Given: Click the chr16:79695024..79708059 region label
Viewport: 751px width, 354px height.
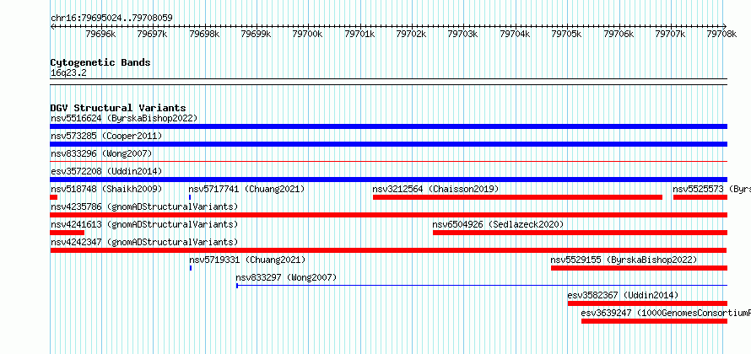Looking at the screenshot, I should 111,18.
